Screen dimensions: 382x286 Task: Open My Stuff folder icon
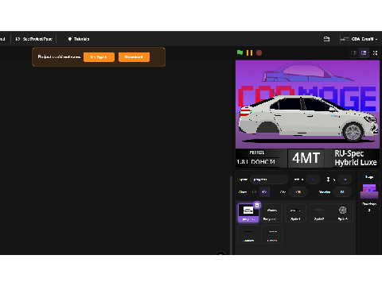[x=326, y=39]
